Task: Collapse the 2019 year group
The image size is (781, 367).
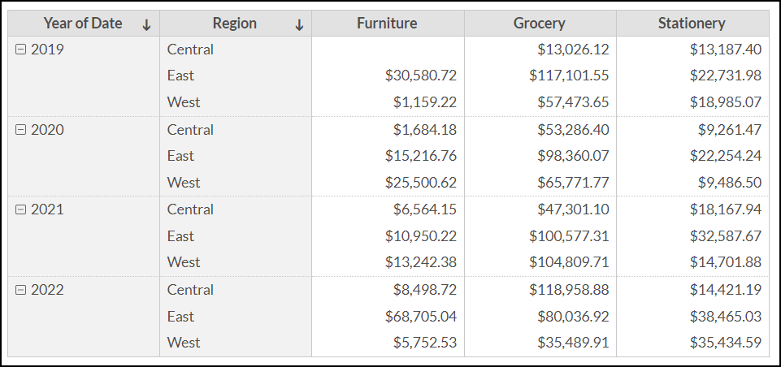Action: click(x=21, y=50)
